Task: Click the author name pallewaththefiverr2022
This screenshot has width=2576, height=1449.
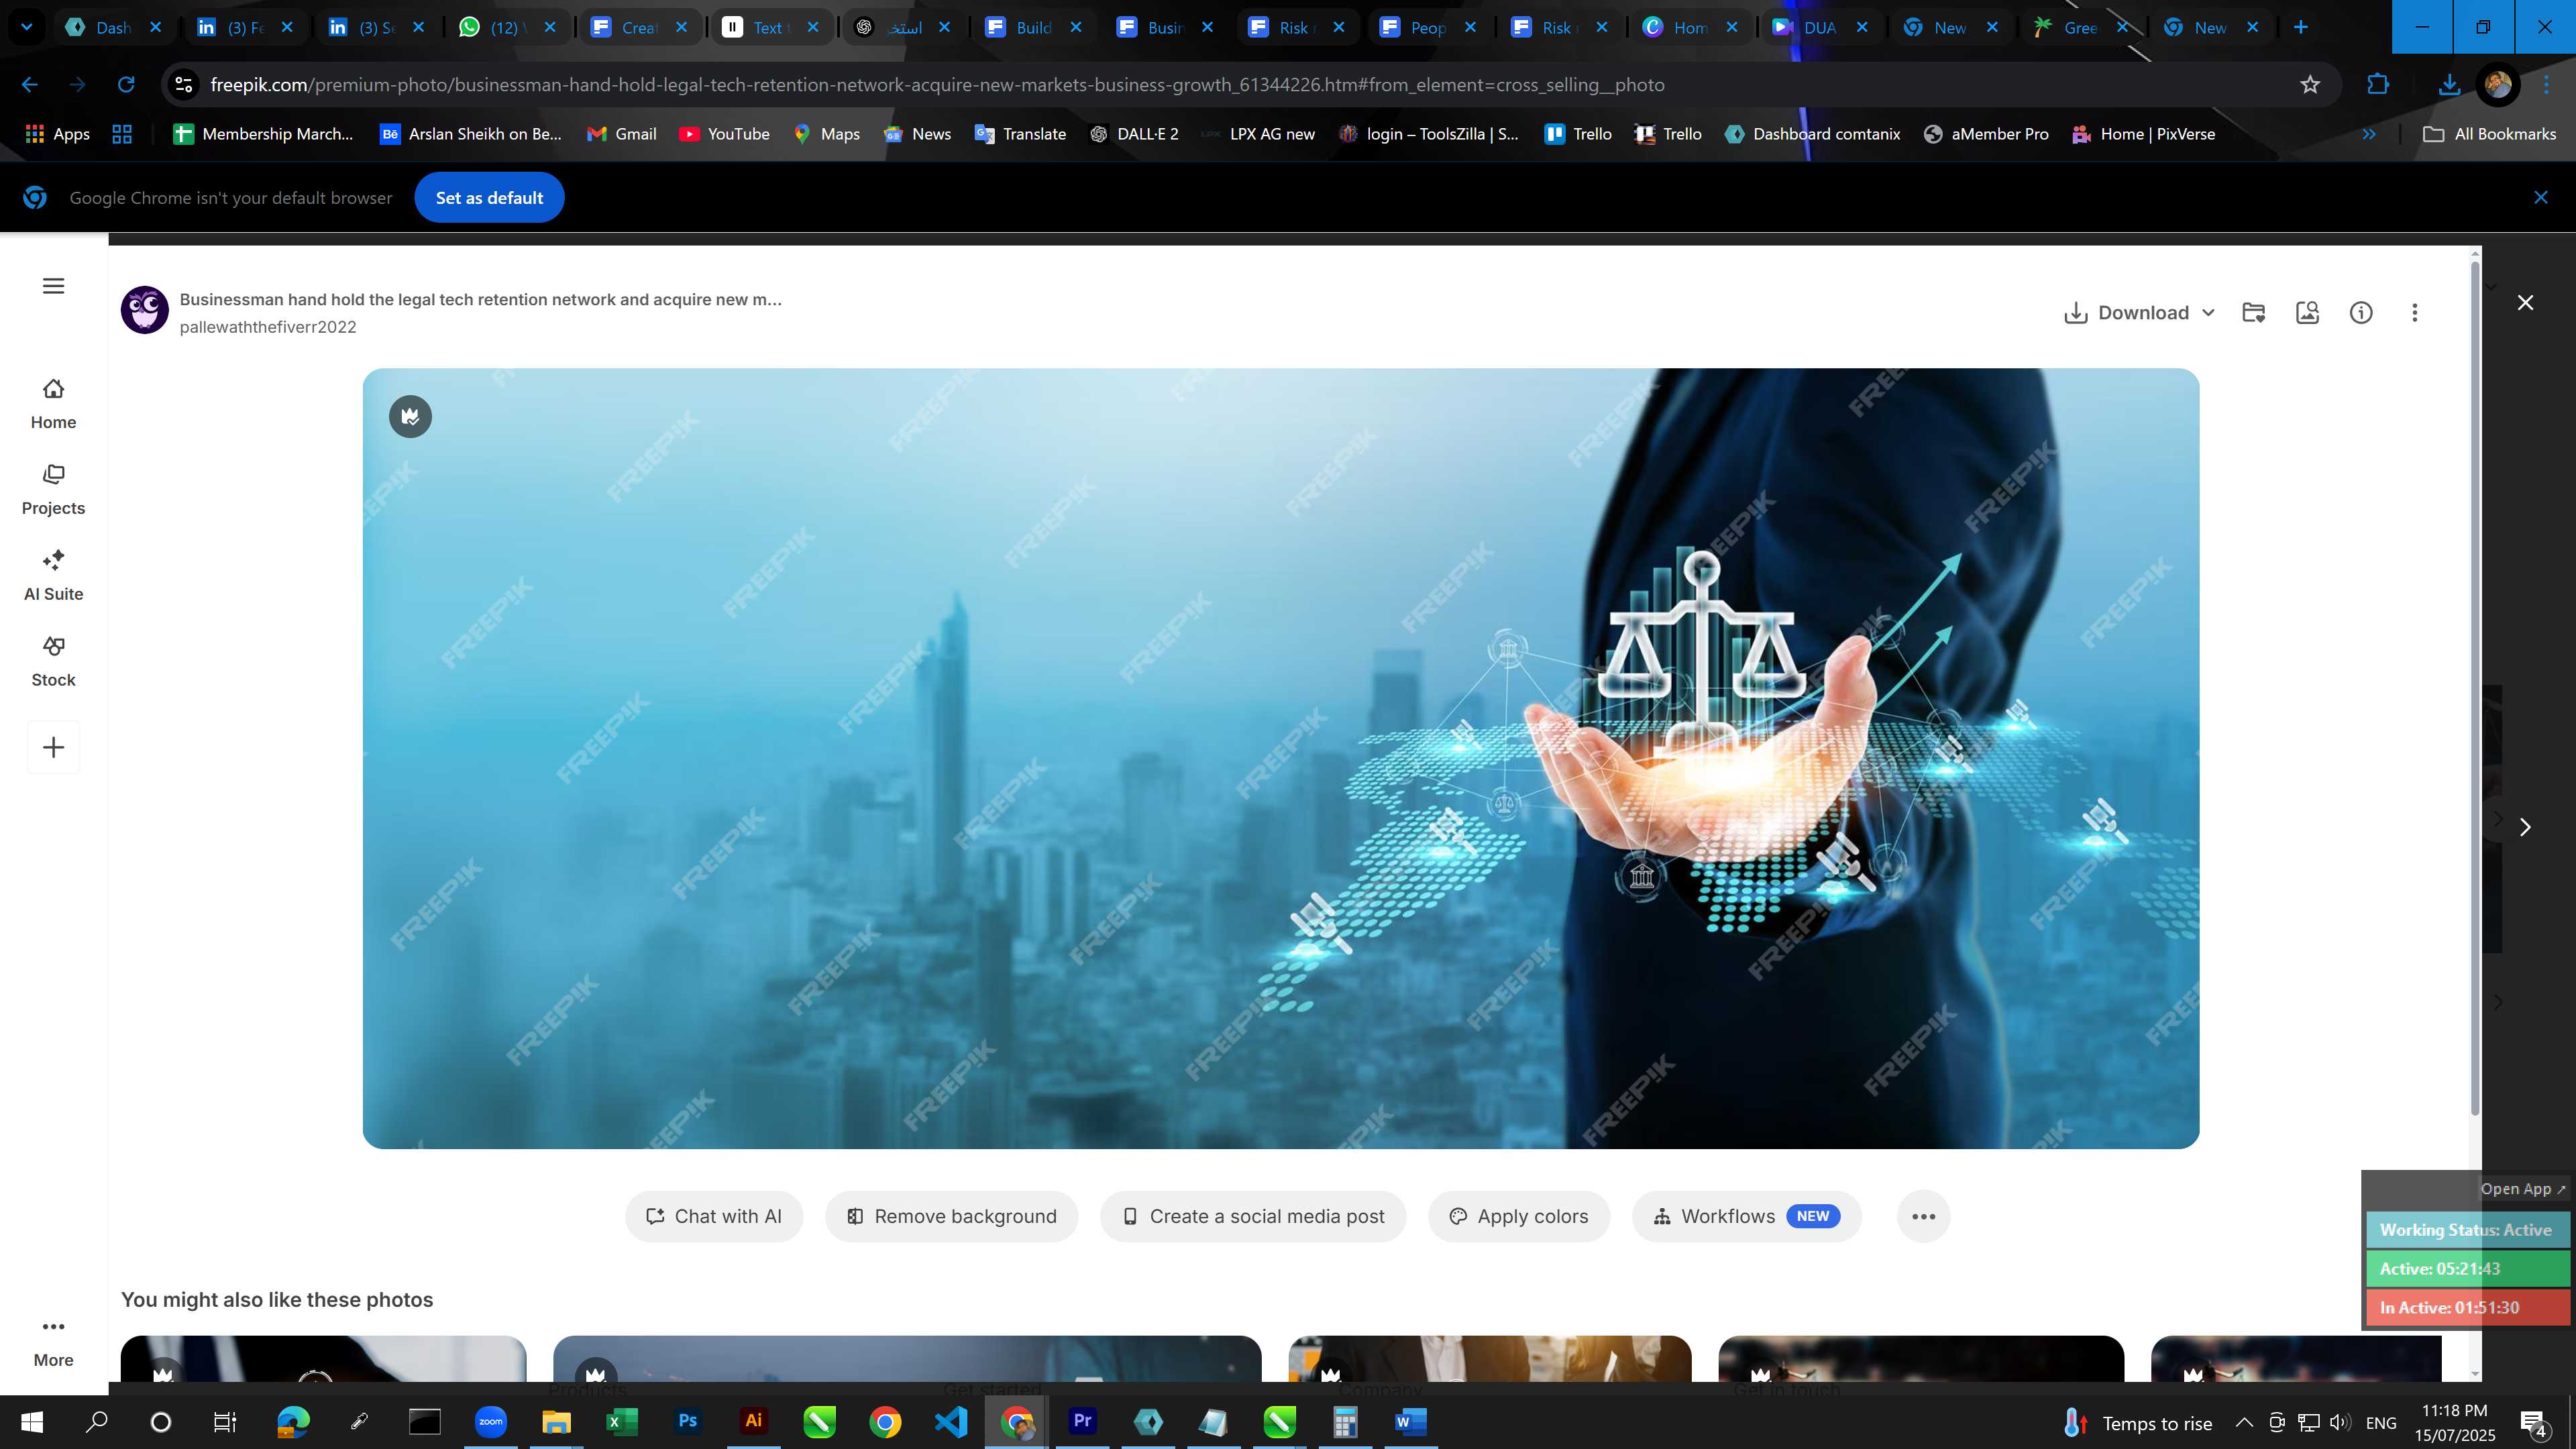Action: 268,327
